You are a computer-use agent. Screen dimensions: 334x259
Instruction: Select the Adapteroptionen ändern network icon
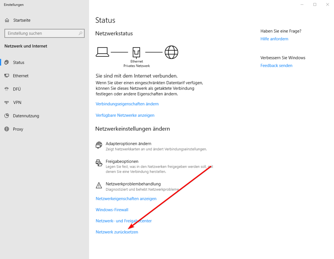[x=99, y=145]
